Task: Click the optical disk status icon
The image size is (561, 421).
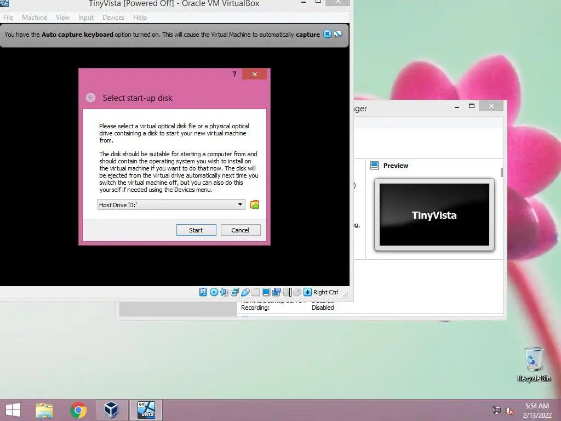Action: coord(214,292)
